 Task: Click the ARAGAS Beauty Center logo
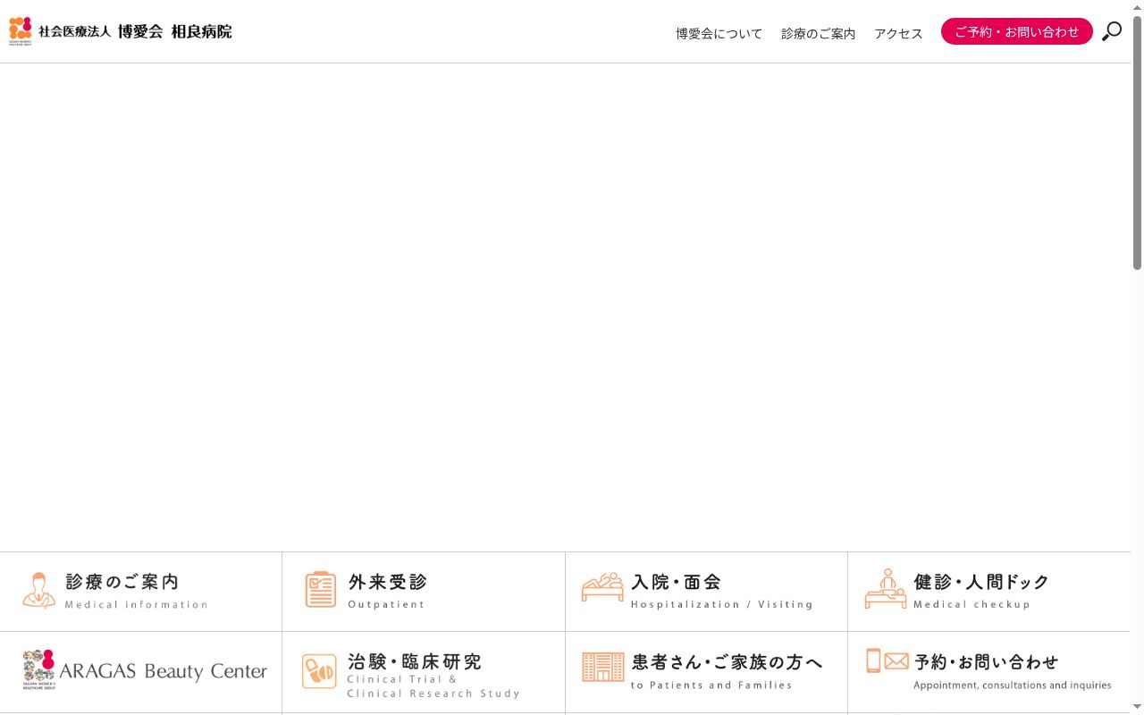click(145, 670)
